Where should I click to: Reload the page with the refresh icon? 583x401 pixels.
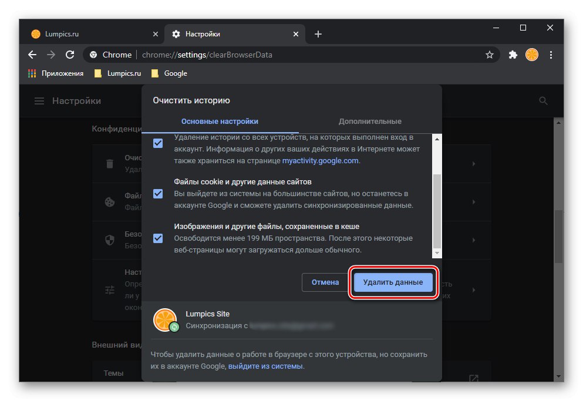click(70, 55)
